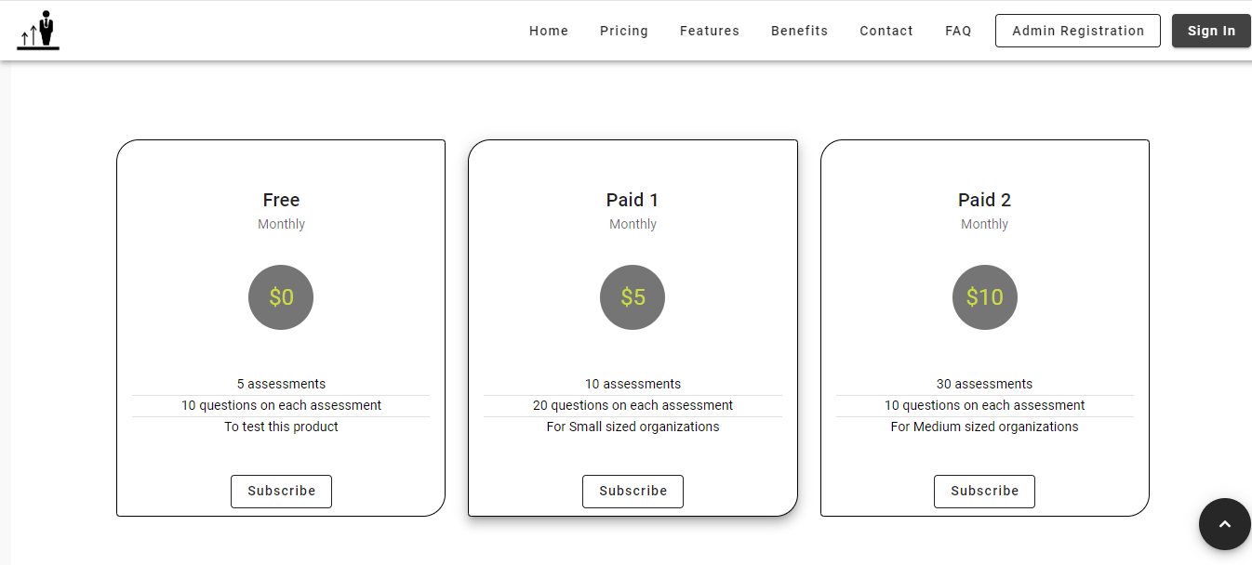Click the $5 price circle

[x=633, y=296]
